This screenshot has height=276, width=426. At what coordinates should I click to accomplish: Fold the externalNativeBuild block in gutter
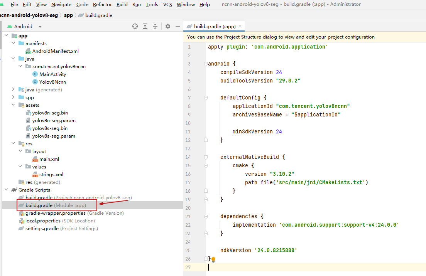(x=206, y=157)
